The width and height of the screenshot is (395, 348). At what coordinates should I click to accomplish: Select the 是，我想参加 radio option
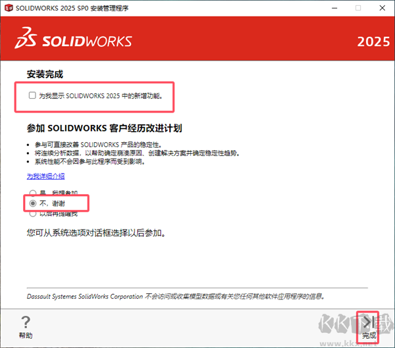point(32,192)
